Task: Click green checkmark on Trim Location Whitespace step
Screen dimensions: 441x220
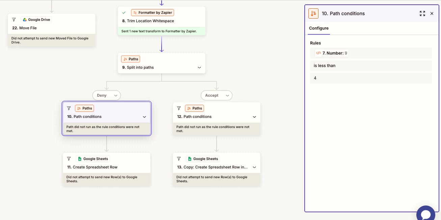Action: tap(124, 12)
